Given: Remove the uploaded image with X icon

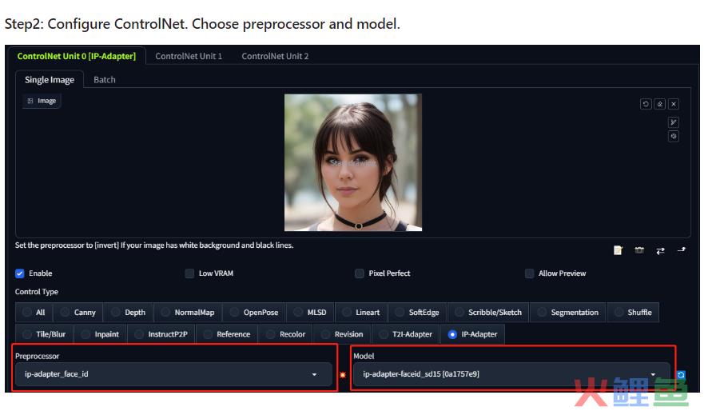Looking at the screenshot, I should (674, 104).
